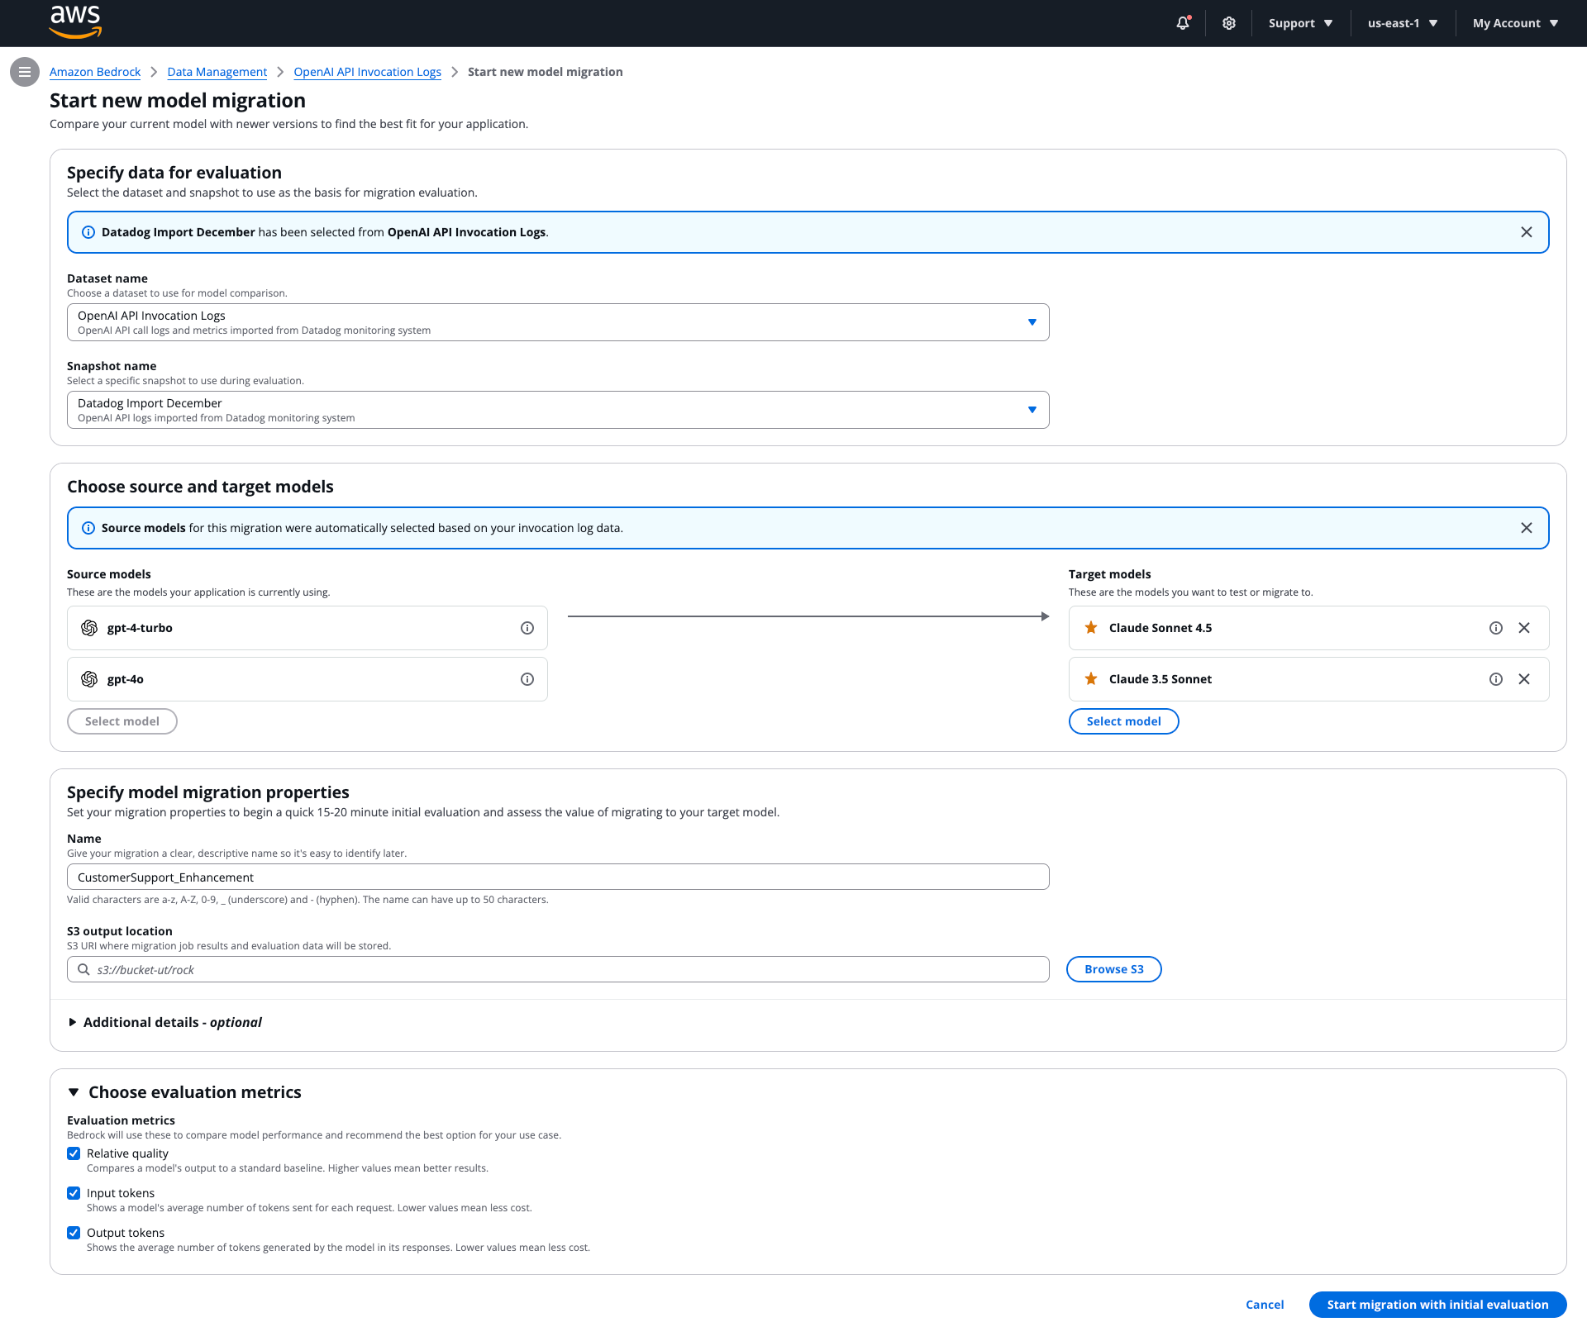The image size is (1587, 1322).
Task: Click info icon in Source models banner
Action: coord(88,528)
